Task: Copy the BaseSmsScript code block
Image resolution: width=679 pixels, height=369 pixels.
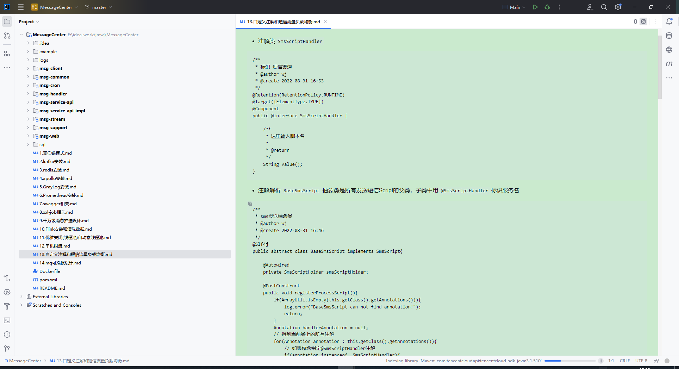Action: coord(250,204)
